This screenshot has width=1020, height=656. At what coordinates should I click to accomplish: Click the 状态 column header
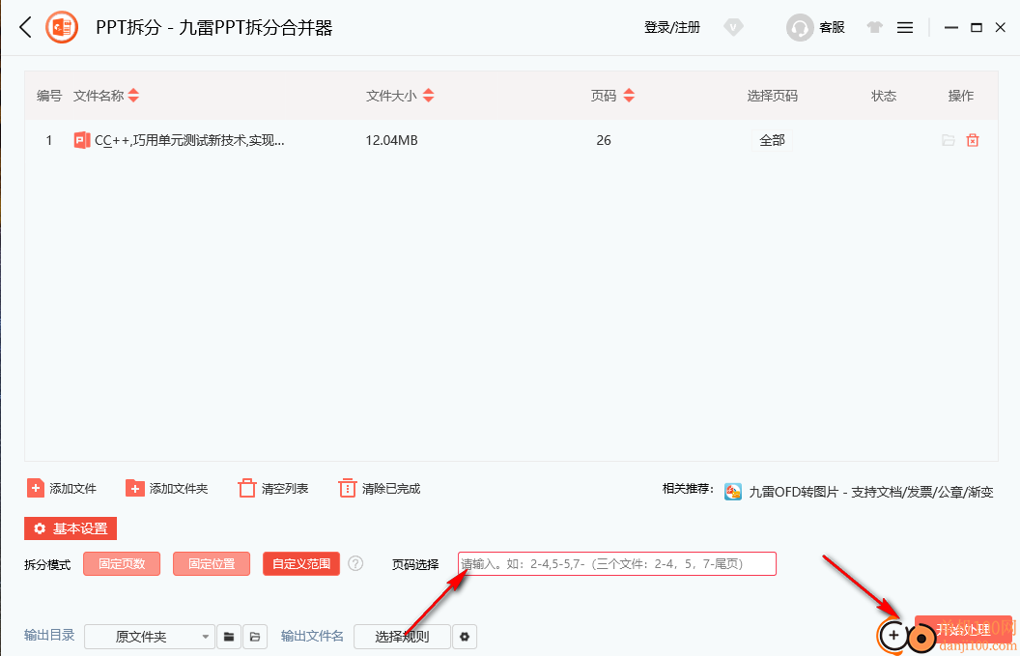(x=884, y=96)
